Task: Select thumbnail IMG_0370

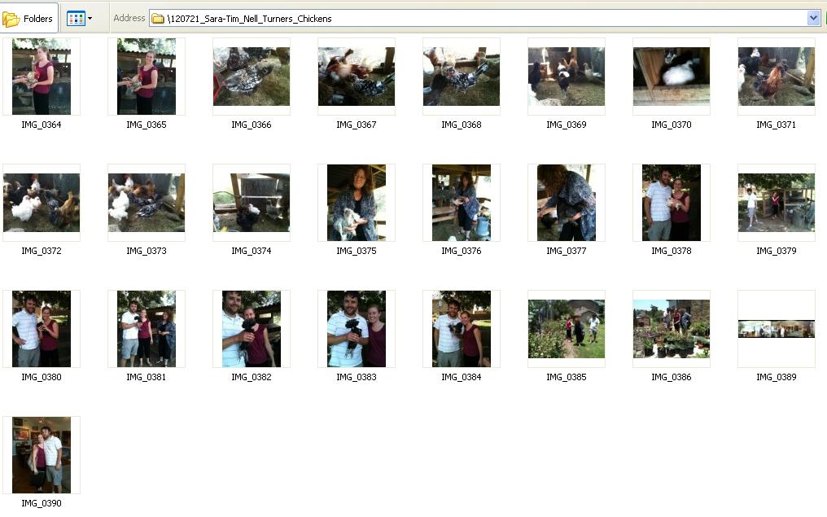Action: [x=671, y=77]
